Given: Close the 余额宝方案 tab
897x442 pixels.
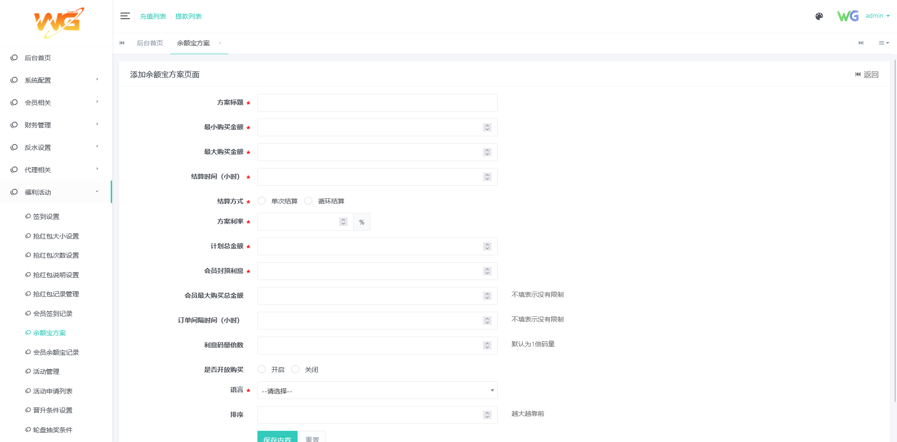Looking at the screenshot, I should coord(220,43).
